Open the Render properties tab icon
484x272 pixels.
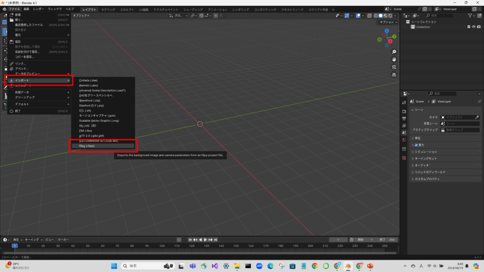404,111
